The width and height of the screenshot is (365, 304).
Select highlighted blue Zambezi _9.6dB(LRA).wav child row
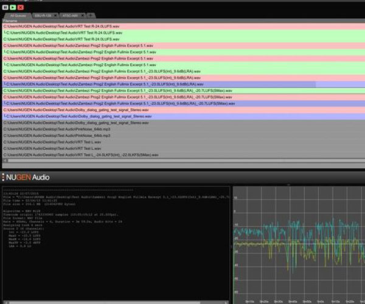pos(184,84)
